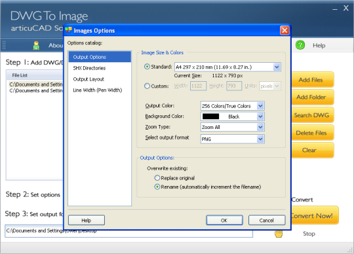Select Output Layout in options catalog
Viewport: 354px width, 254px height.
pos(100,79)
